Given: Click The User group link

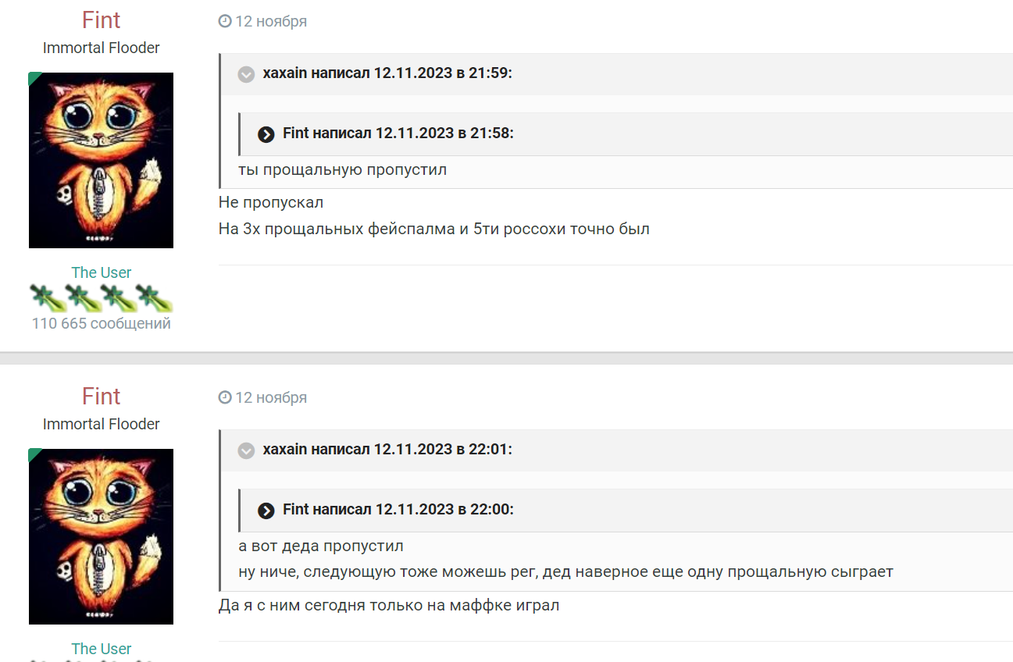Looking at the screenshot, I should click(101, 272).
